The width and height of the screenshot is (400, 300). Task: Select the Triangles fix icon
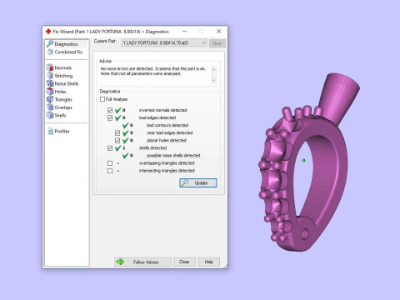50,99
